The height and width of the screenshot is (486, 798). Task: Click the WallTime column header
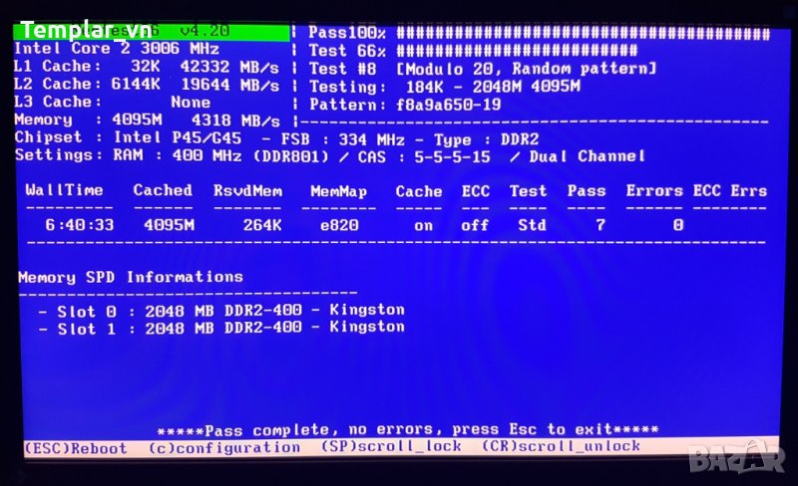[x=64, y=190]
